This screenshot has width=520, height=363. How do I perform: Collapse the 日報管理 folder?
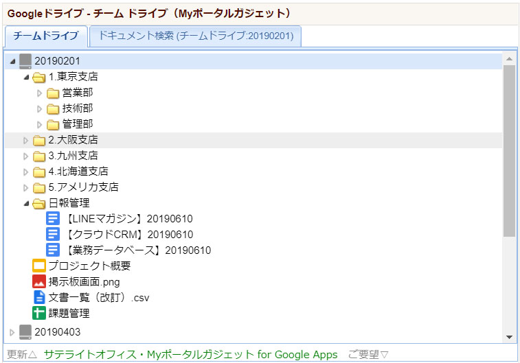tap(26, 203)
